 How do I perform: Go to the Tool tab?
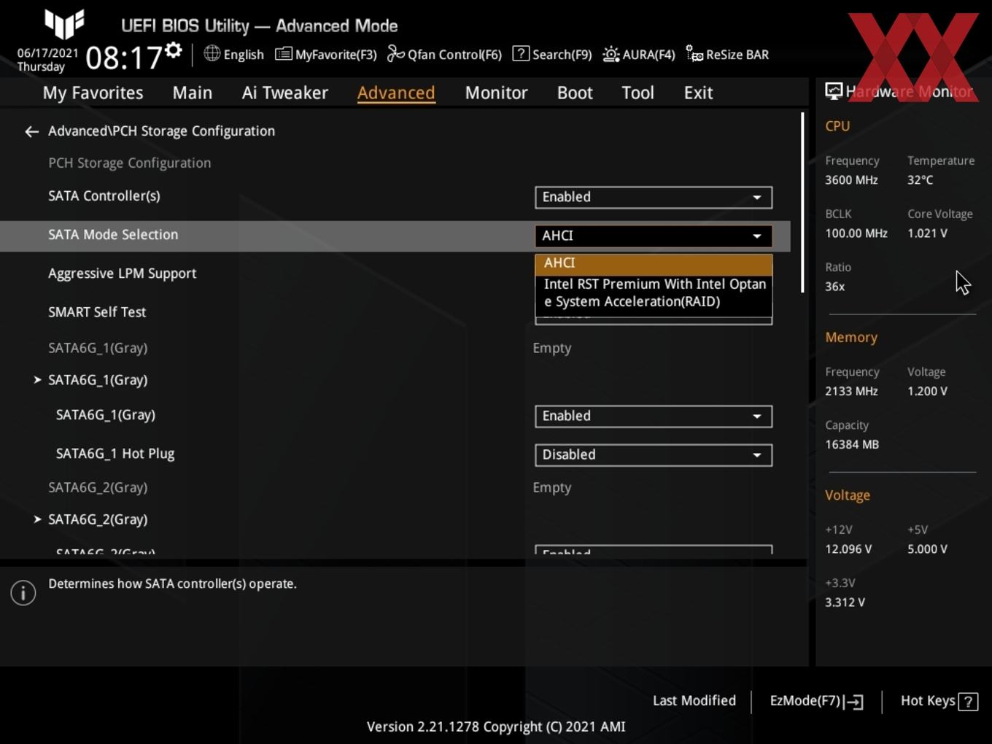(x=638, y=93)
